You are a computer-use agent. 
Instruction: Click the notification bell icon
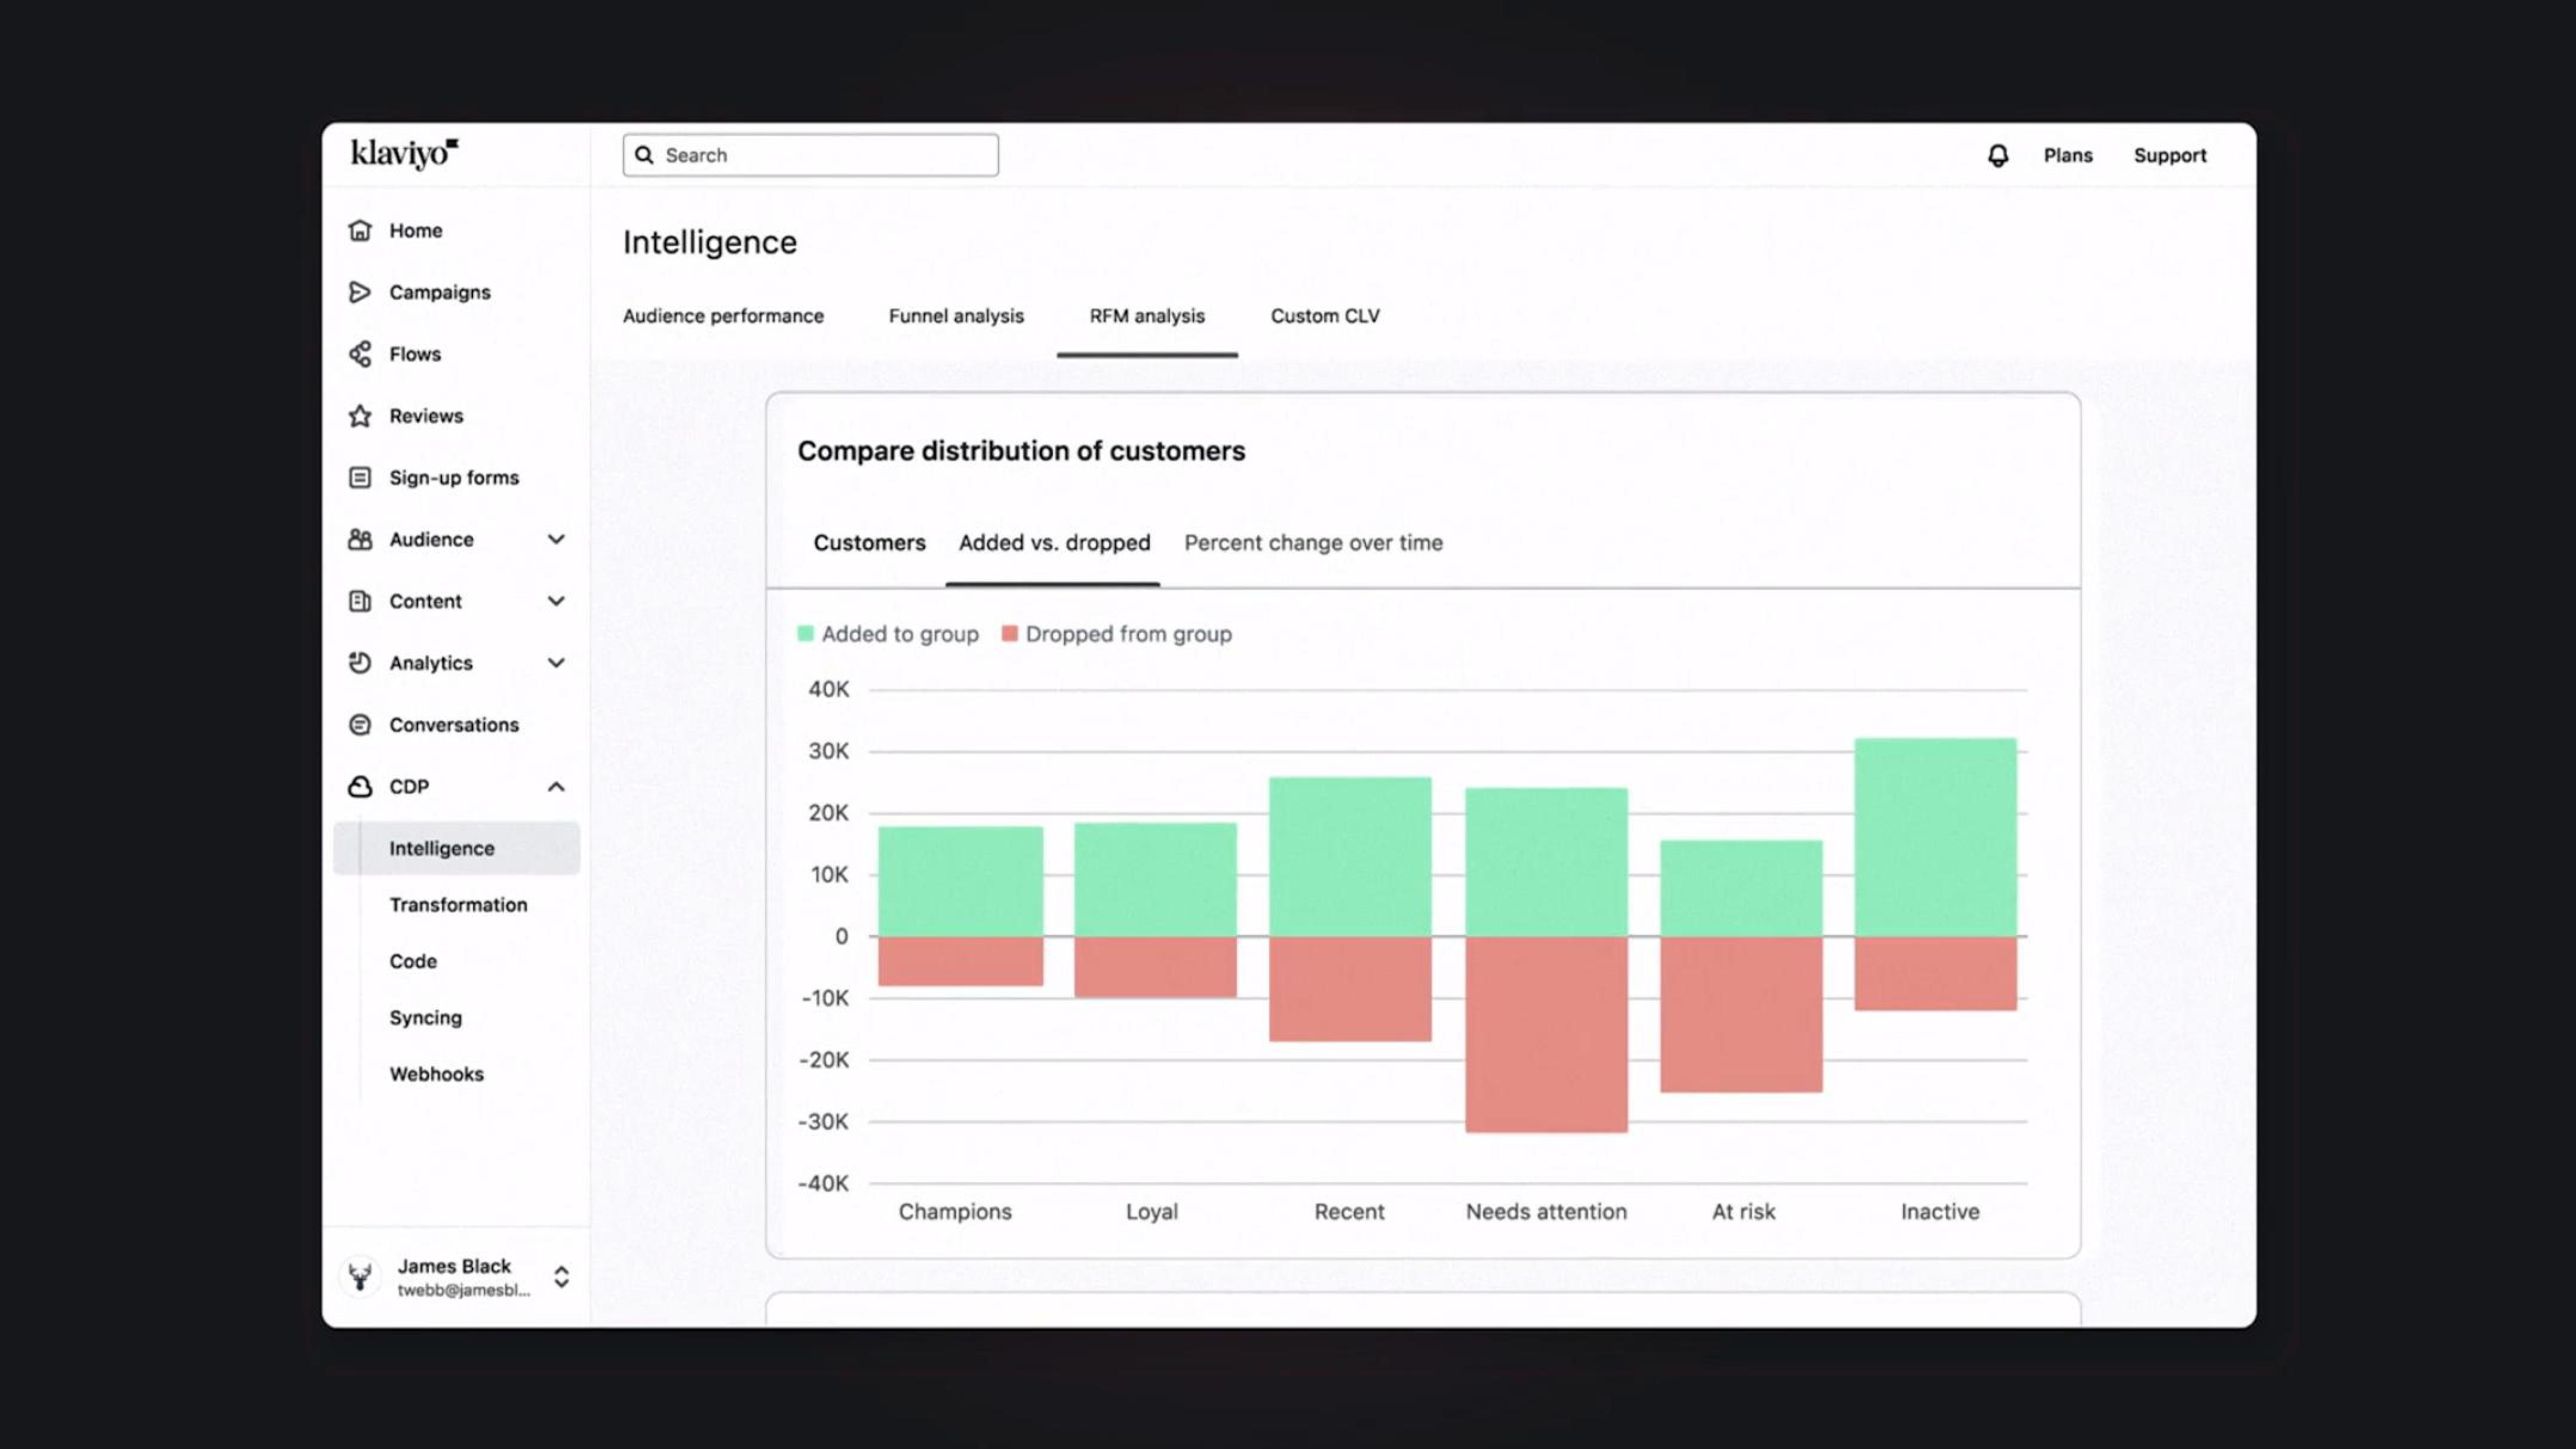1995,156
